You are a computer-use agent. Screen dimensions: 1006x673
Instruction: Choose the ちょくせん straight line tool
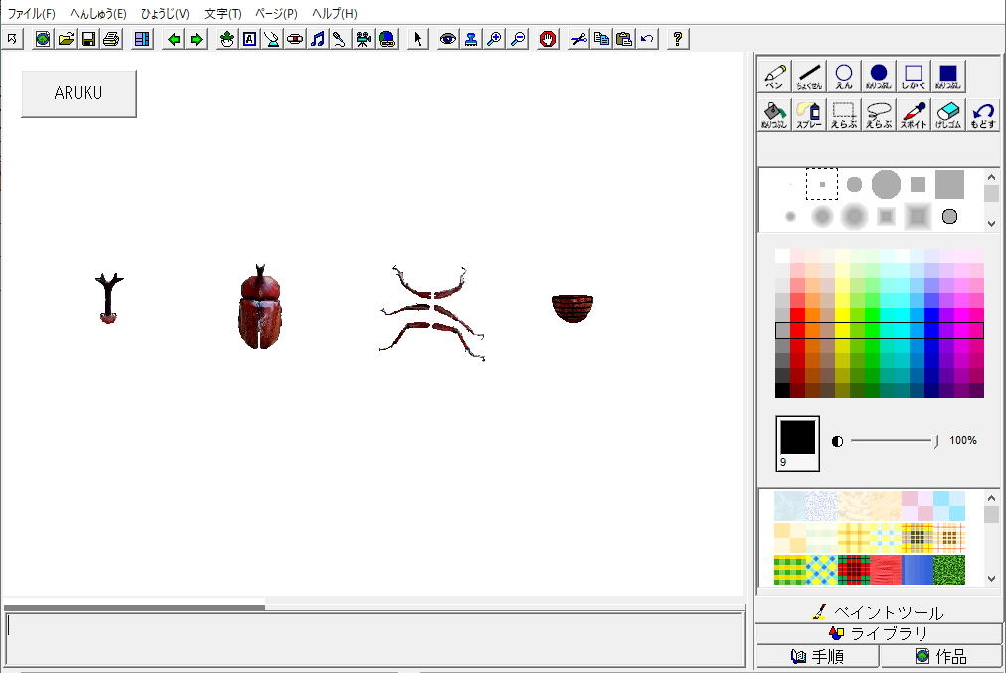809,78
